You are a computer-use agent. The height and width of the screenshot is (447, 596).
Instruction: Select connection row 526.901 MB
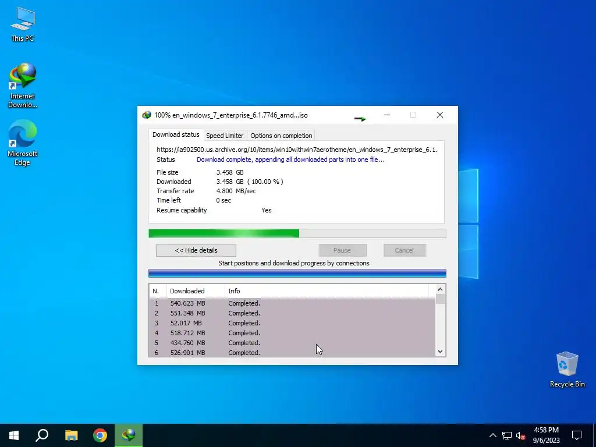[x=292, y=352]
